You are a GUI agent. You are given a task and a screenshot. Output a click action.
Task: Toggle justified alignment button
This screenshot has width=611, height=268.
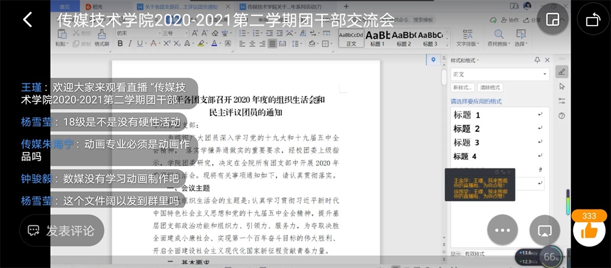tap(273, 44)
